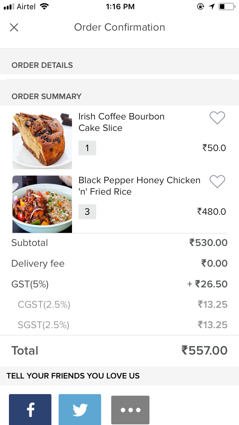This screenshot has height=425, width=239.
Task: Tap the Total amount ₹557.00
Action: pos(204,350)
